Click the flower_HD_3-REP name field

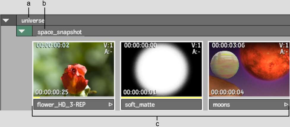click(x=74, y=105)
